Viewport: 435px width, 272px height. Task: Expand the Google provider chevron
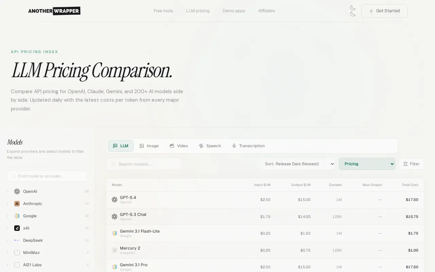pyautogui.click(x=7, y=216)
